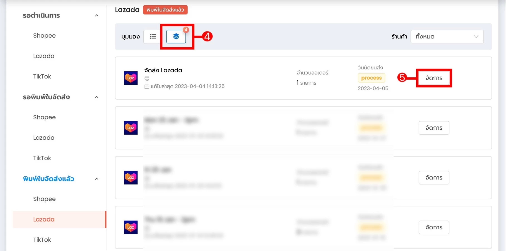Click the พิมพ์ใบจัดส่งแล้ว section header
The height and width of the screenshot is (251, 506).
click(x=48, y=179)
